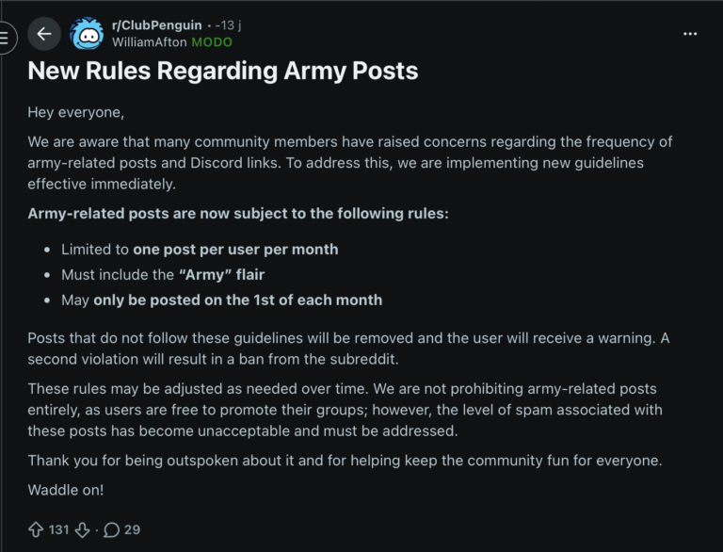Click the back arrow button
This screenshot has width=723, height=552.
44,35
